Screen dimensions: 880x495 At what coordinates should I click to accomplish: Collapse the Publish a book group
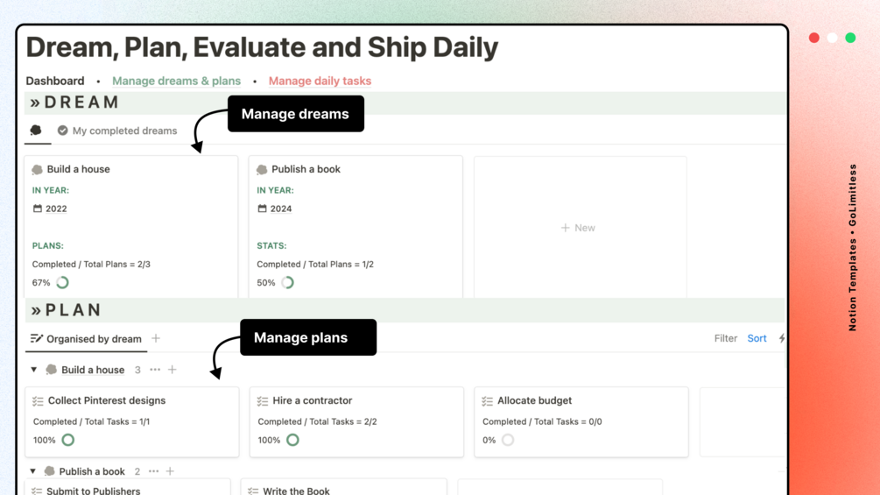point(33,471)
